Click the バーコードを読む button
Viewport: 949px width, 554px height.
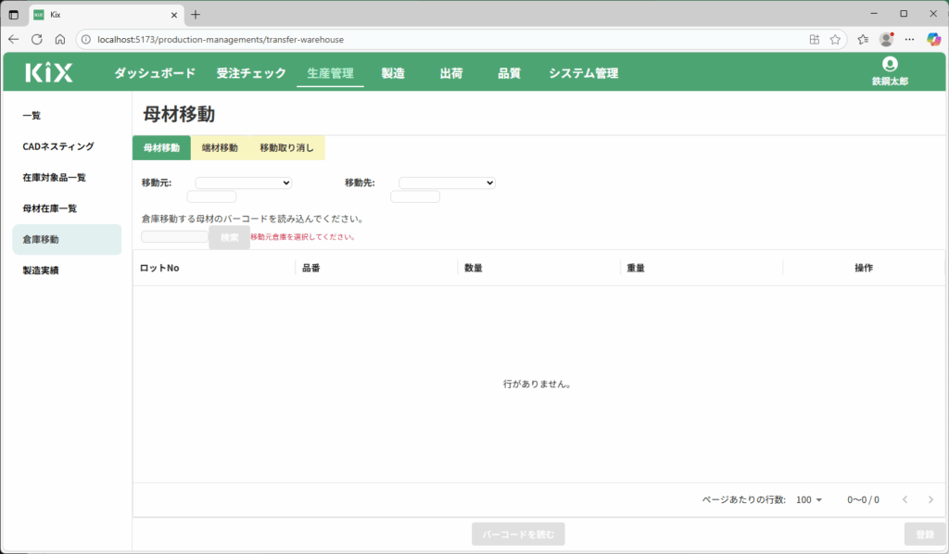(518, 535)
